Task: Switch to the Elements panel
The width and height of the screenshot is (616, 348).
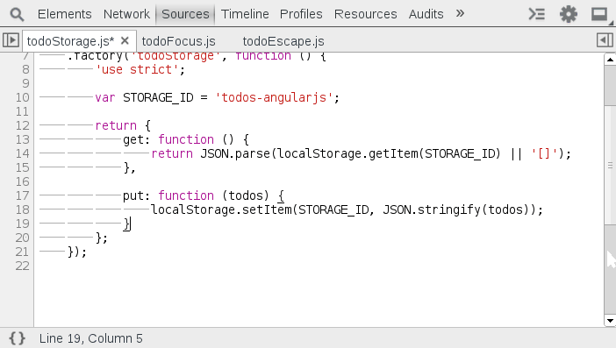Action: tap(64, 14)
